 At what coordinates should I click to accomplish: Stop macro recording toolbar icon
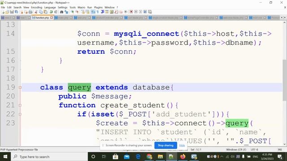136,12
